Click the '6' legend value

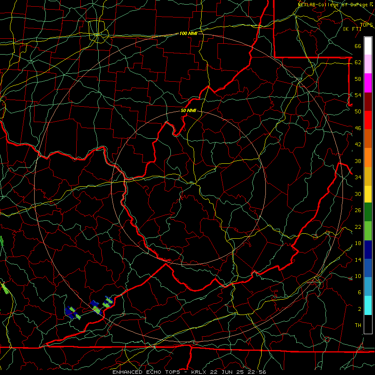coord(359,292)
